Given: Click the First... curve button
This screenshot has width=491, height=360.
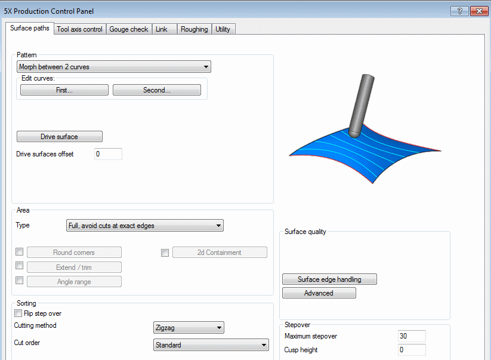Looking at the screenshot, I should (x=64, y=90).
